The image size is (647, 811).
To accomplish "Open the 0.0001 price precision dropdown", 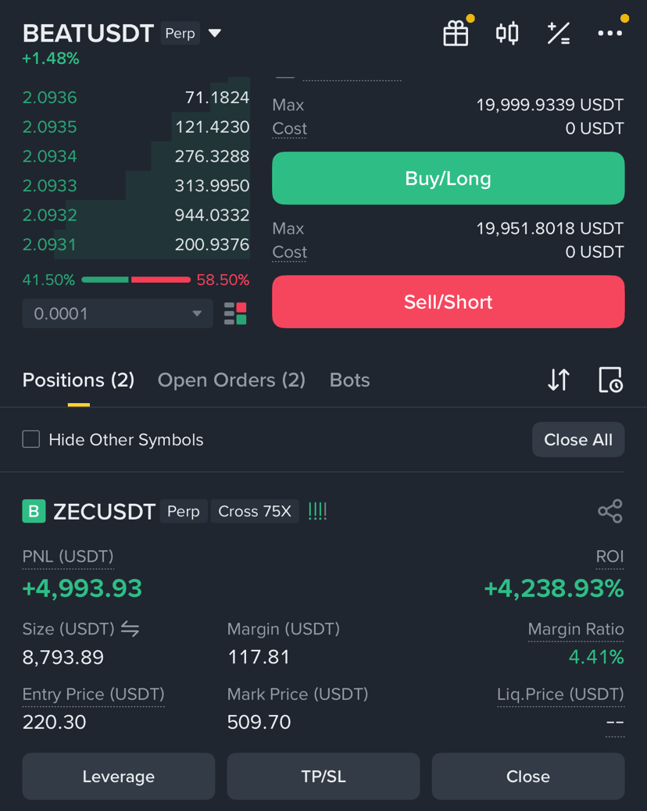I will click(117, 313).
